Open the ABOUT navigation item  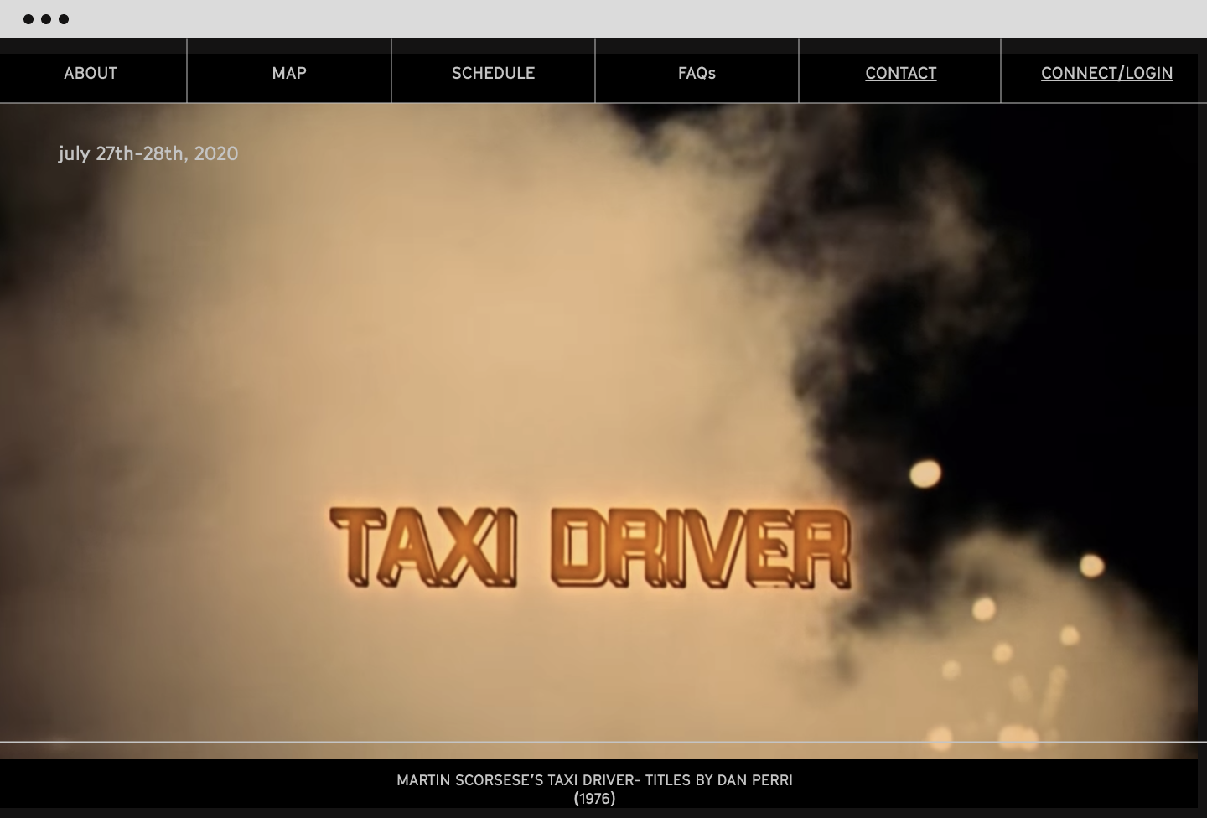pos(91,73)
